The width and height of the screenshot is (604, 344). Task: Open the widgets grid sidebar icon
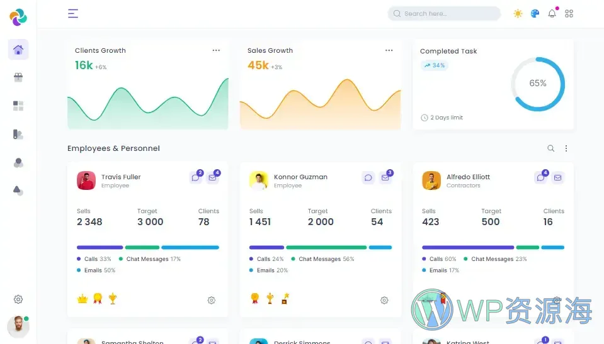pos(18,106)
